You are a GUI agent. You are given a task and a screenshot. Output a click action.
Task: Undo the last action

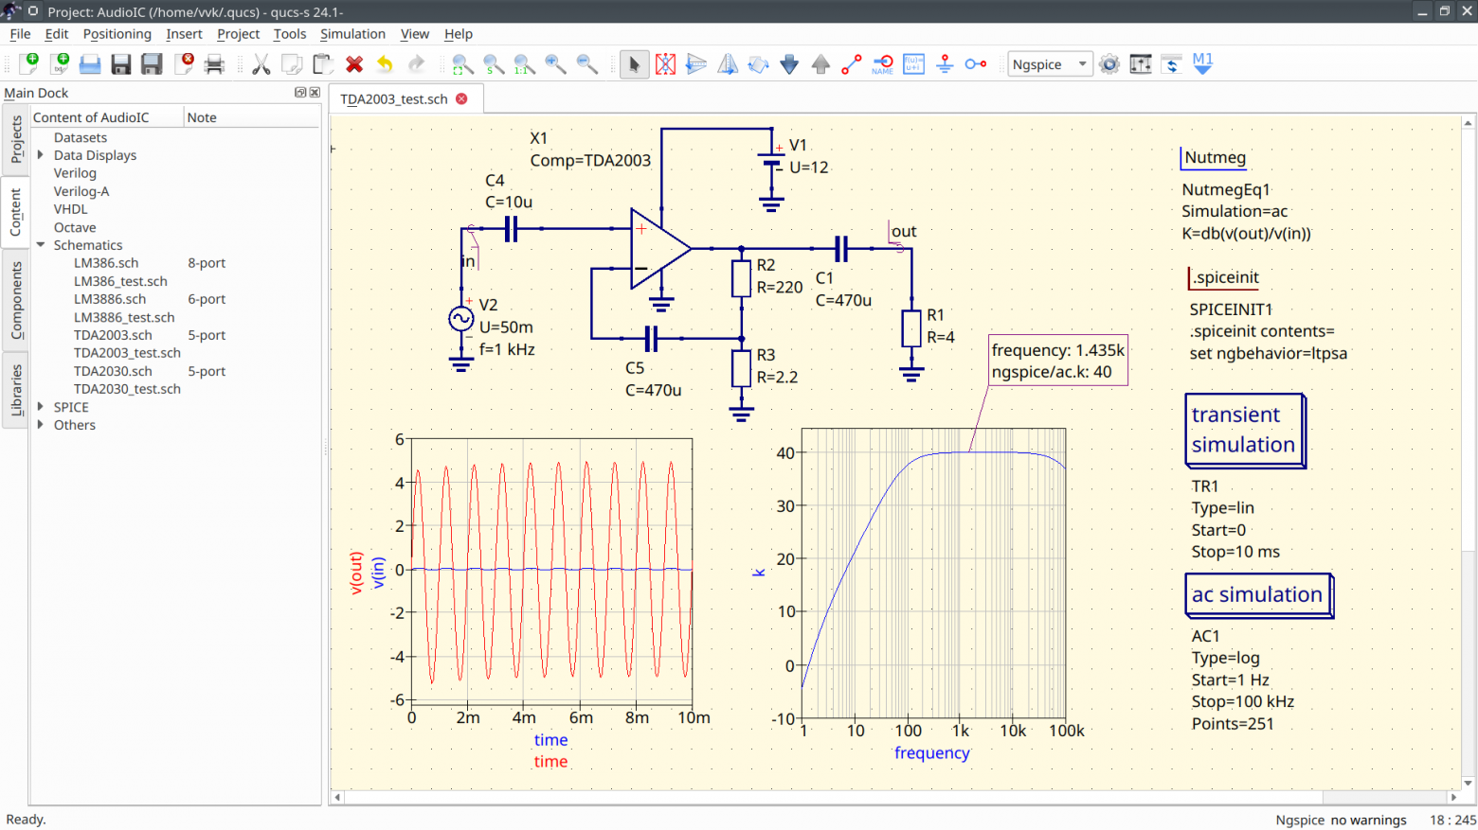[385, 64]
